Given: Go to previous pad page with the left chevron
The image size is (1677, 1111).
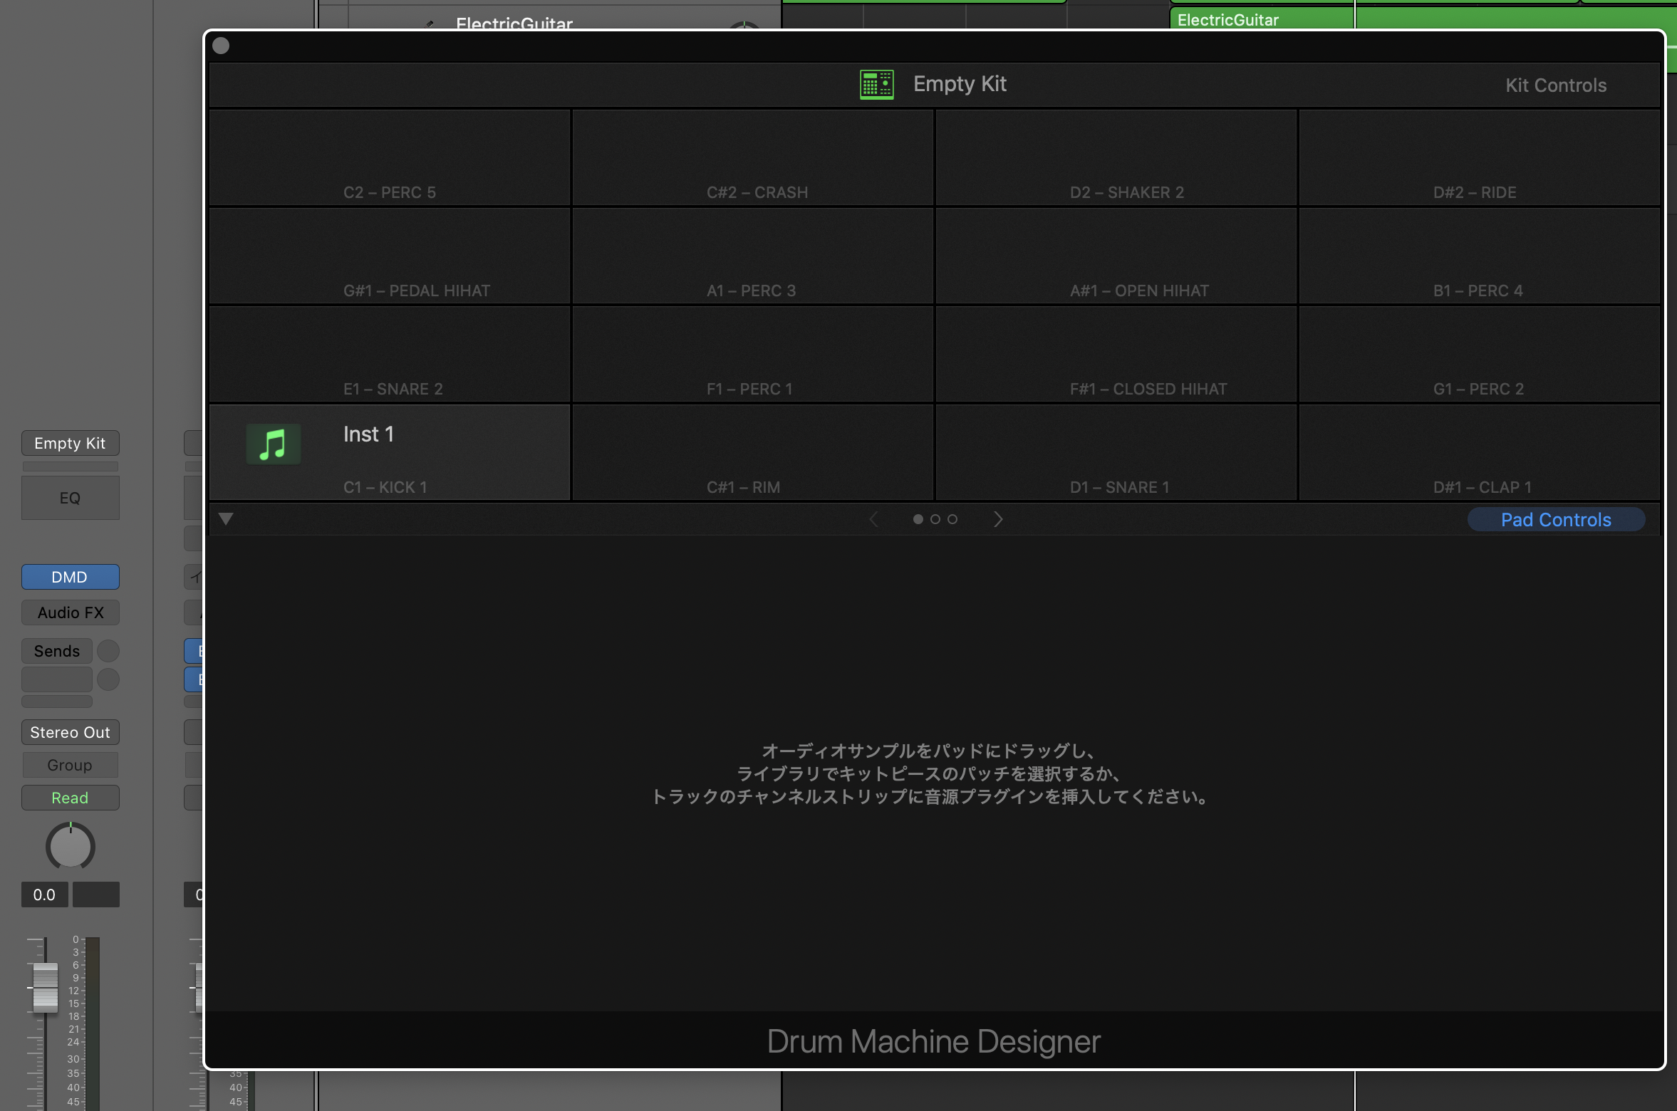Looking at the screenshot, I should (x=873, y=519).
